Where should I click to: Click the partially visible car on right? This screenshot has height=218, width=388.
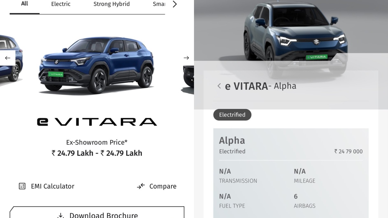pos(188,79)
